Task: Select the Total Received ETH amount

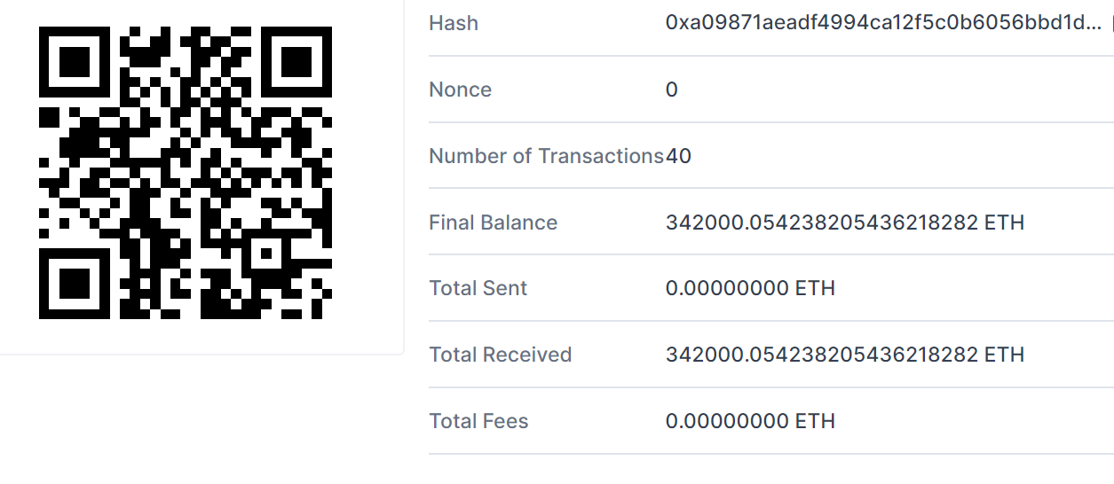Action: pos(821,355)
